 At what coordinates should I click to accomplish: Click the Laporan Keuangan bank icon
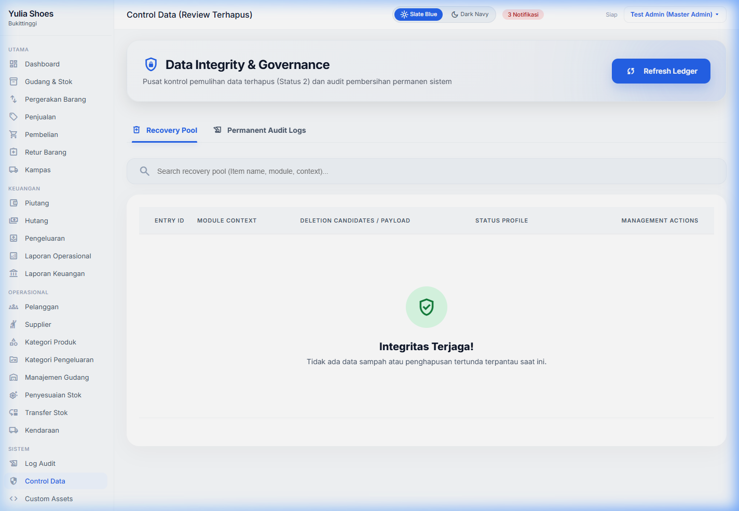pyautogui.click(x=13, y=273)
